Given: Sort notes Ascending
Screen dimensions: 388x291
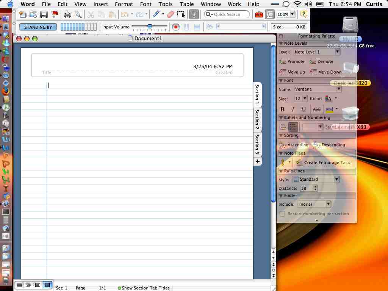Looking at the screenshot, I should 294,145.
